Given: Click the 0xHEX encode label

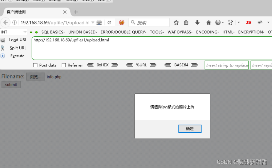Looking at the screenshot, I should point(102,65).
